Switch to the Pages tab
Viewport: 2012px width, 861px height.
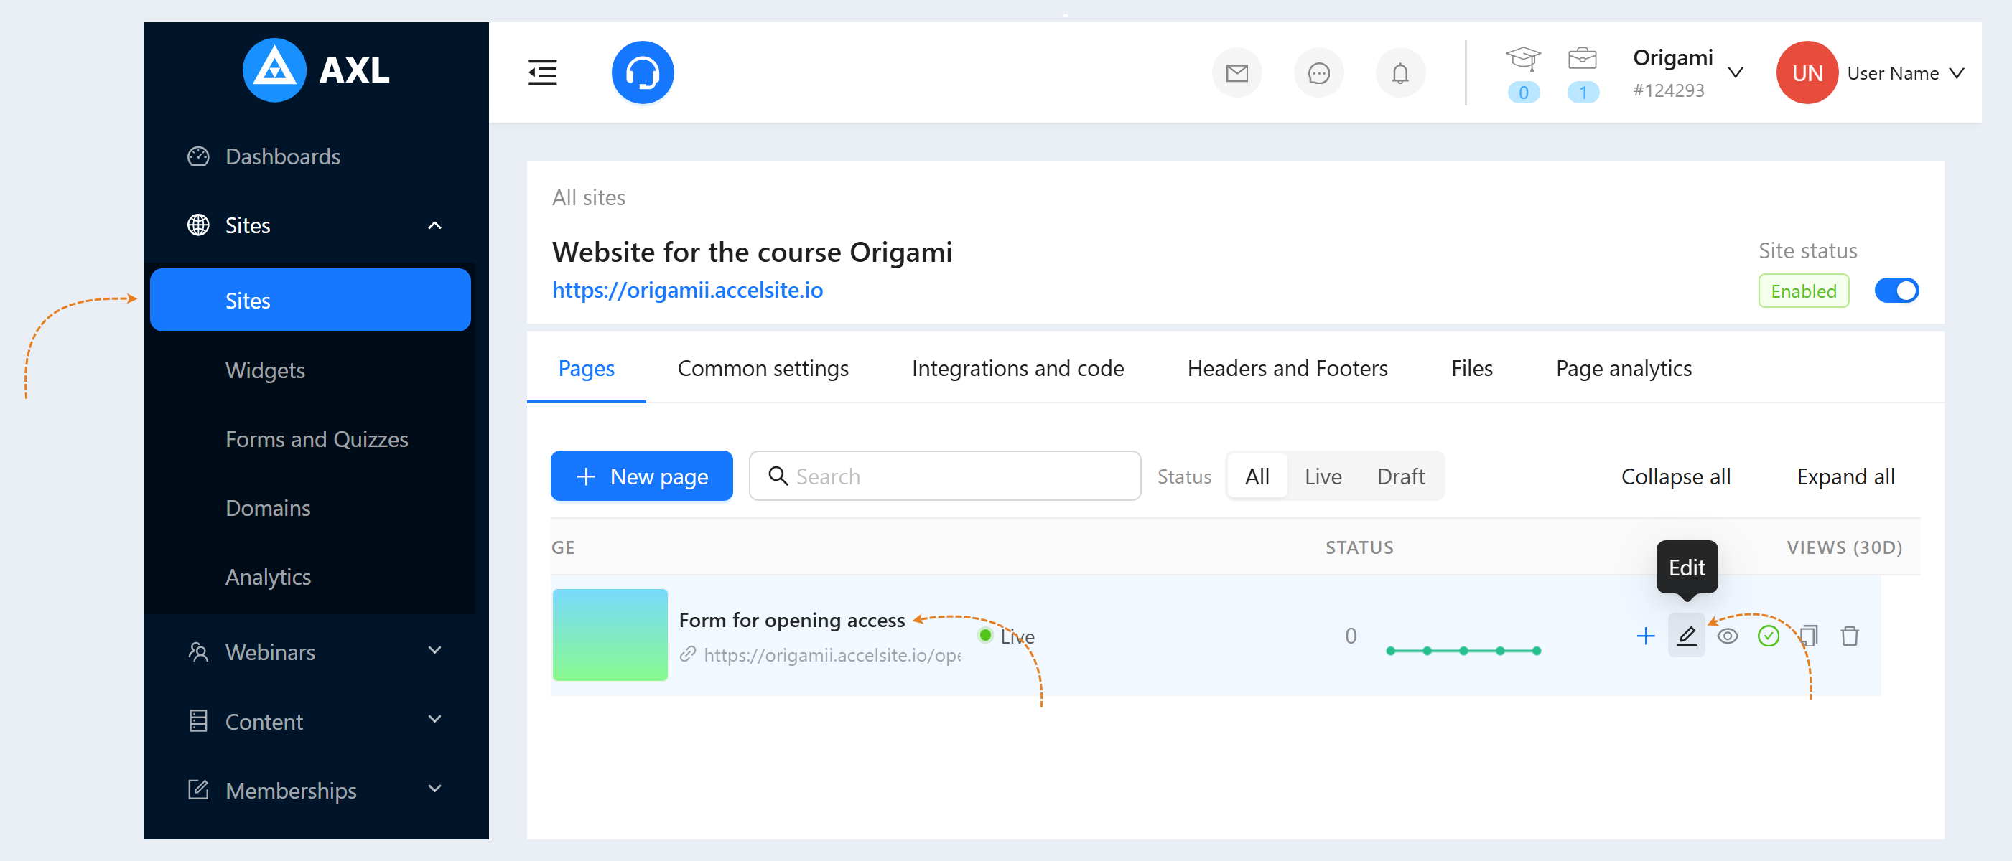point(586,367)
